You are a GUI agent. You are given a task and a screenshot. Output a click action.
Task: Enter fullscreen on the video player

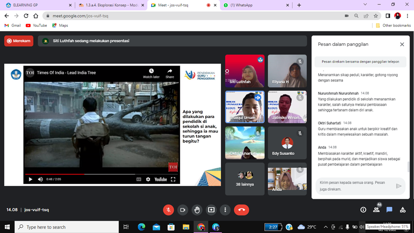(x=173, y=179)
